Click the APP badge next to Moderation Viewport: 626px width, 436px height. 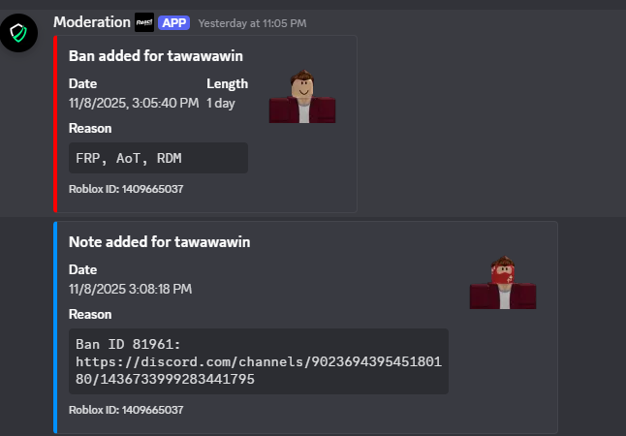174,21
